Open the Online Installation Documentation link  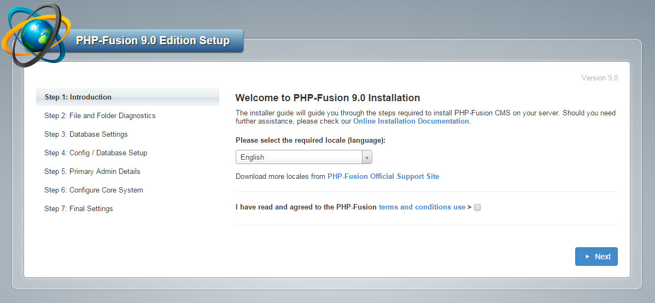click(411, 121)
